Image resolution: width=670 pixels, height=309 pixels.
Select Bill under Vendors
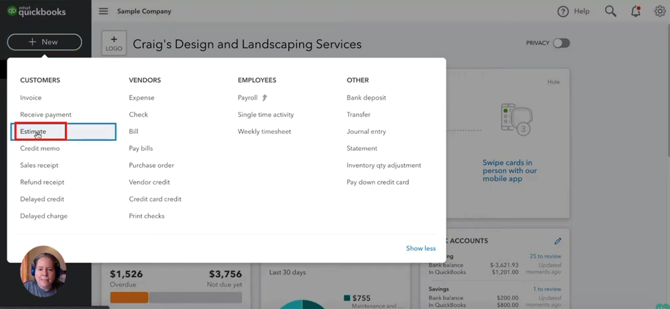click(x=134, y=132)
